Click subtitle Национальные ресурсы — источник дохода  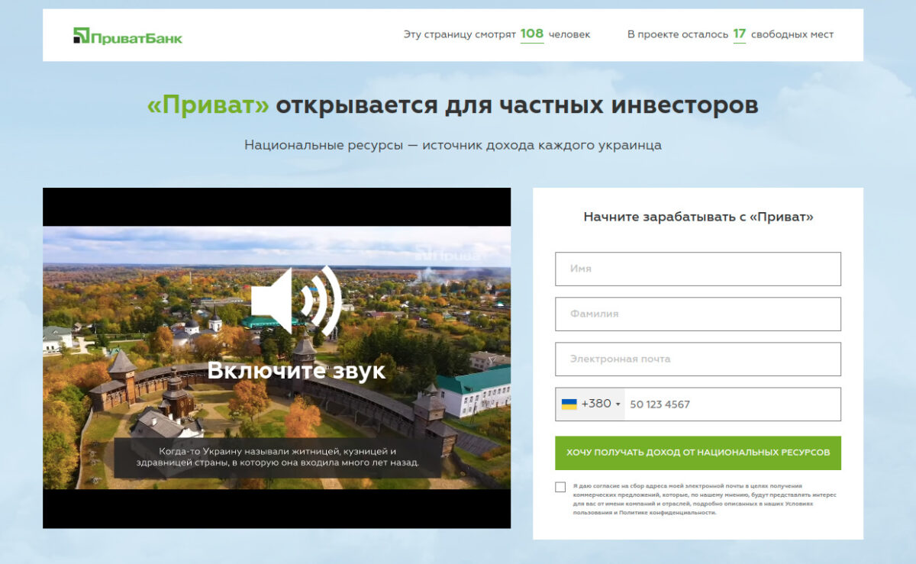[453, 145]
